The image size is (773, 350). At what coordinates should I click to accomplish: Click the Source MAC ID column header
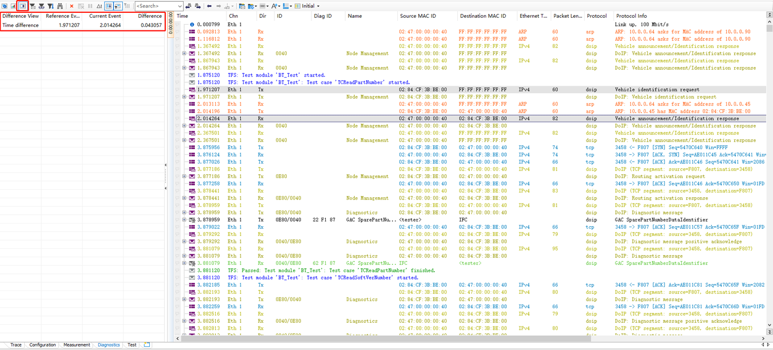tap(427, 16)
